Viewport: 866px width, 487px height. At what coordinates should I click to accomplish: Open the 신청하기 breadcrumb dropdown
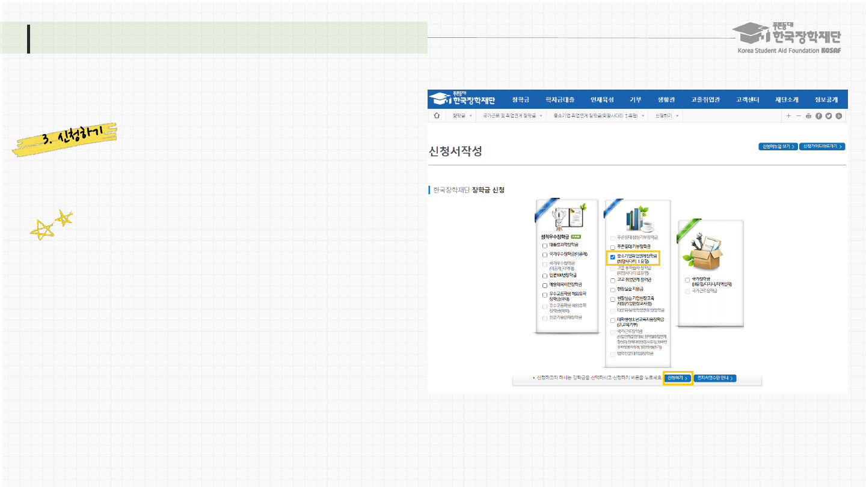tap(667, 115)
